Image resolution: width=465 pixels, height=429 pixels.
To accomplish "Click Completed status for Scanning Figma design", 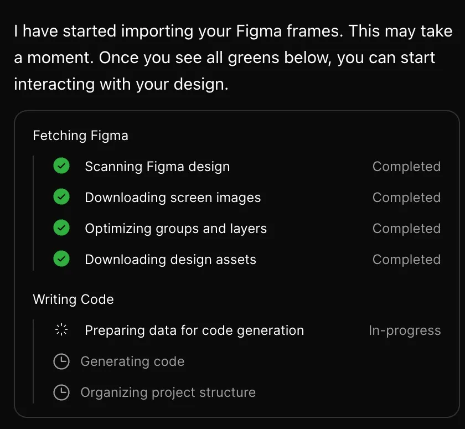I will coord(406,166).
